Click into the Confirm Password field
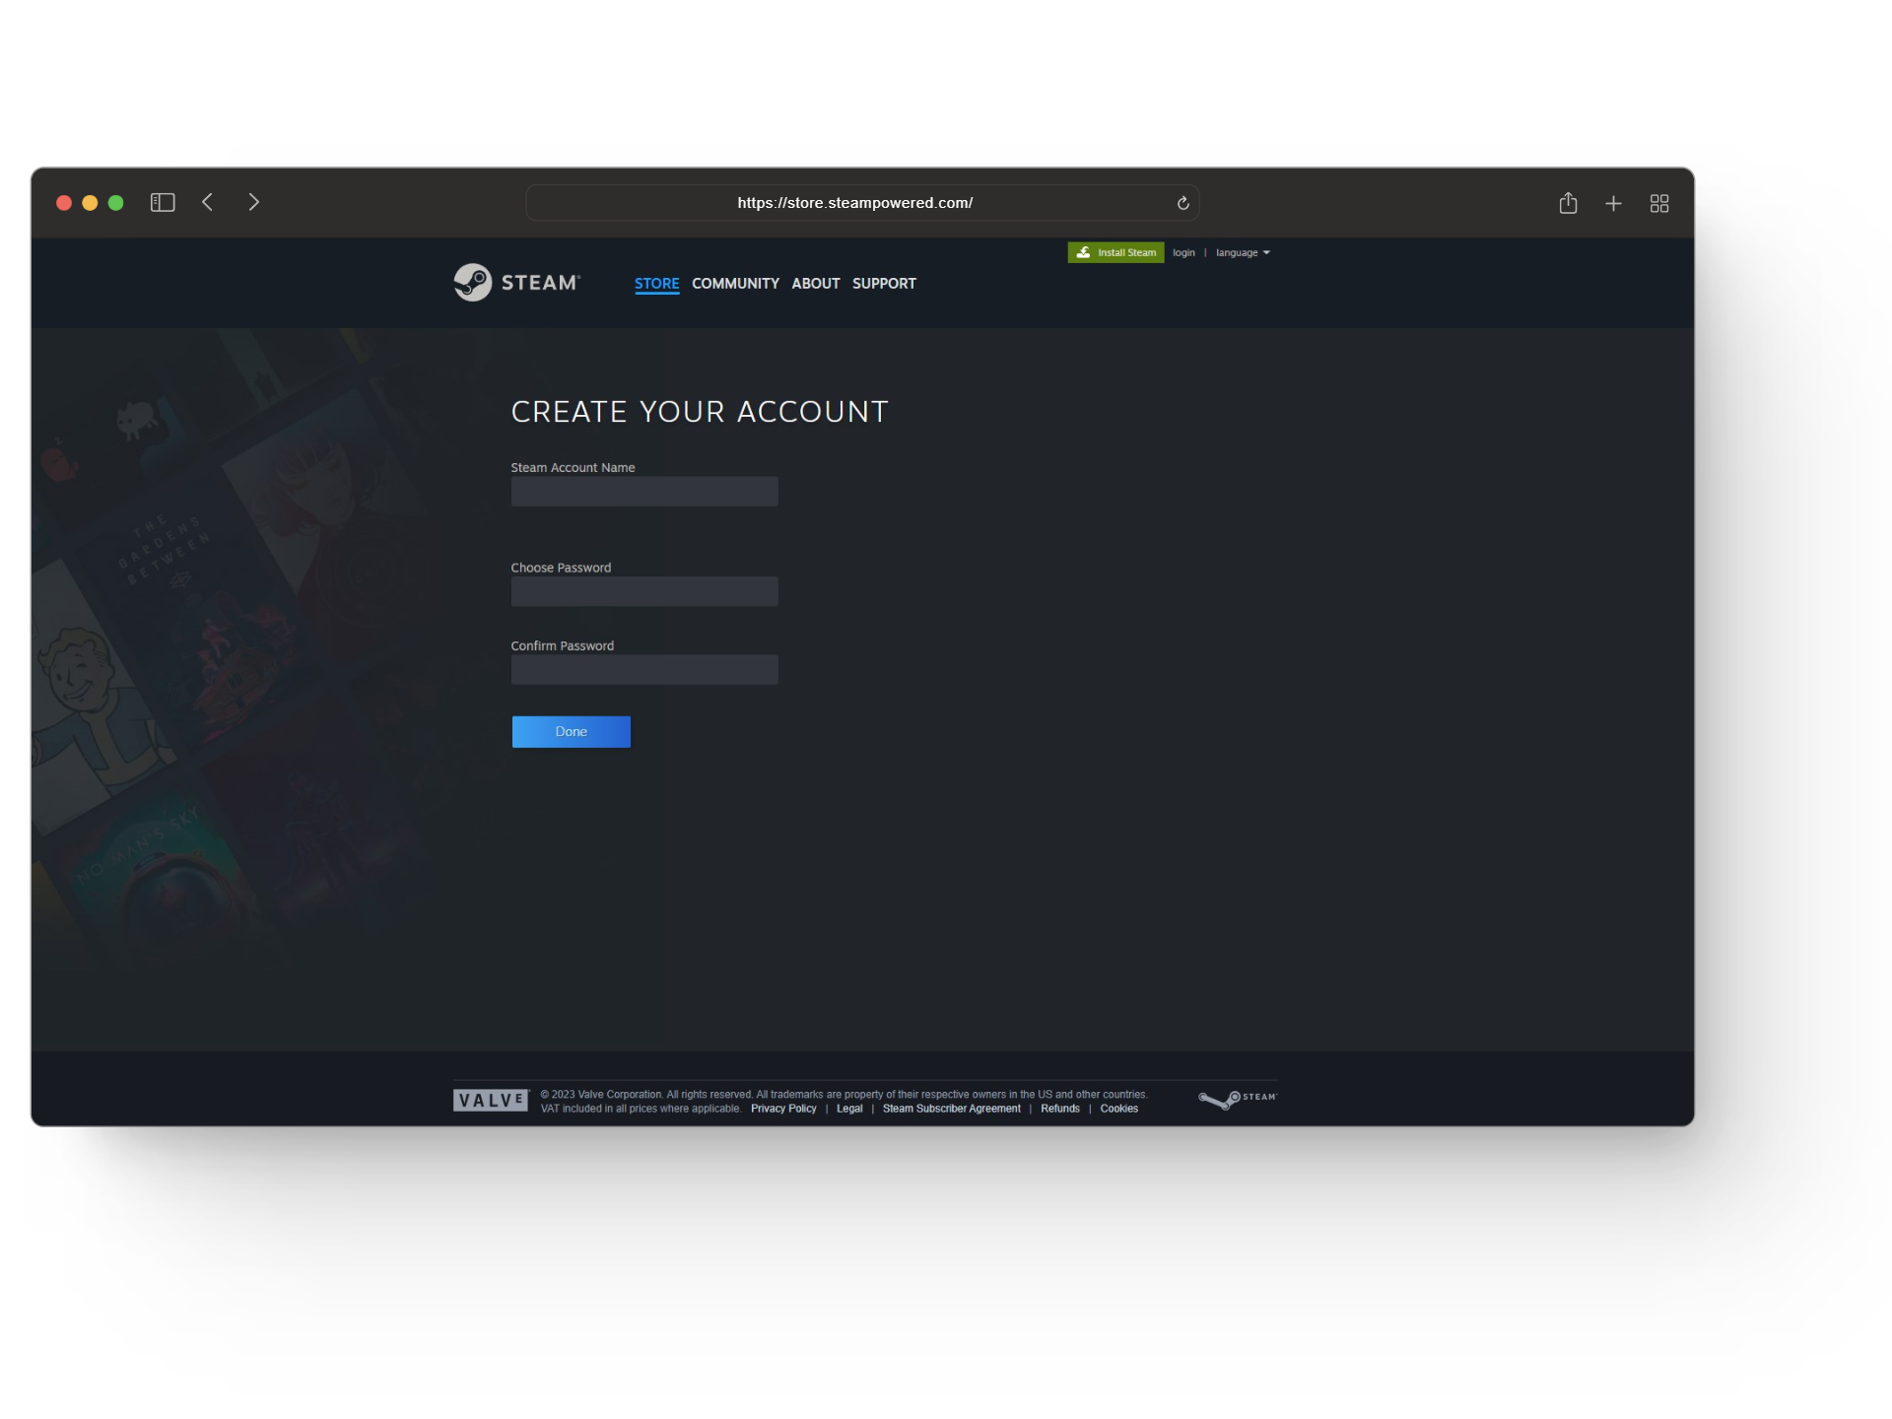 (644, 670)
